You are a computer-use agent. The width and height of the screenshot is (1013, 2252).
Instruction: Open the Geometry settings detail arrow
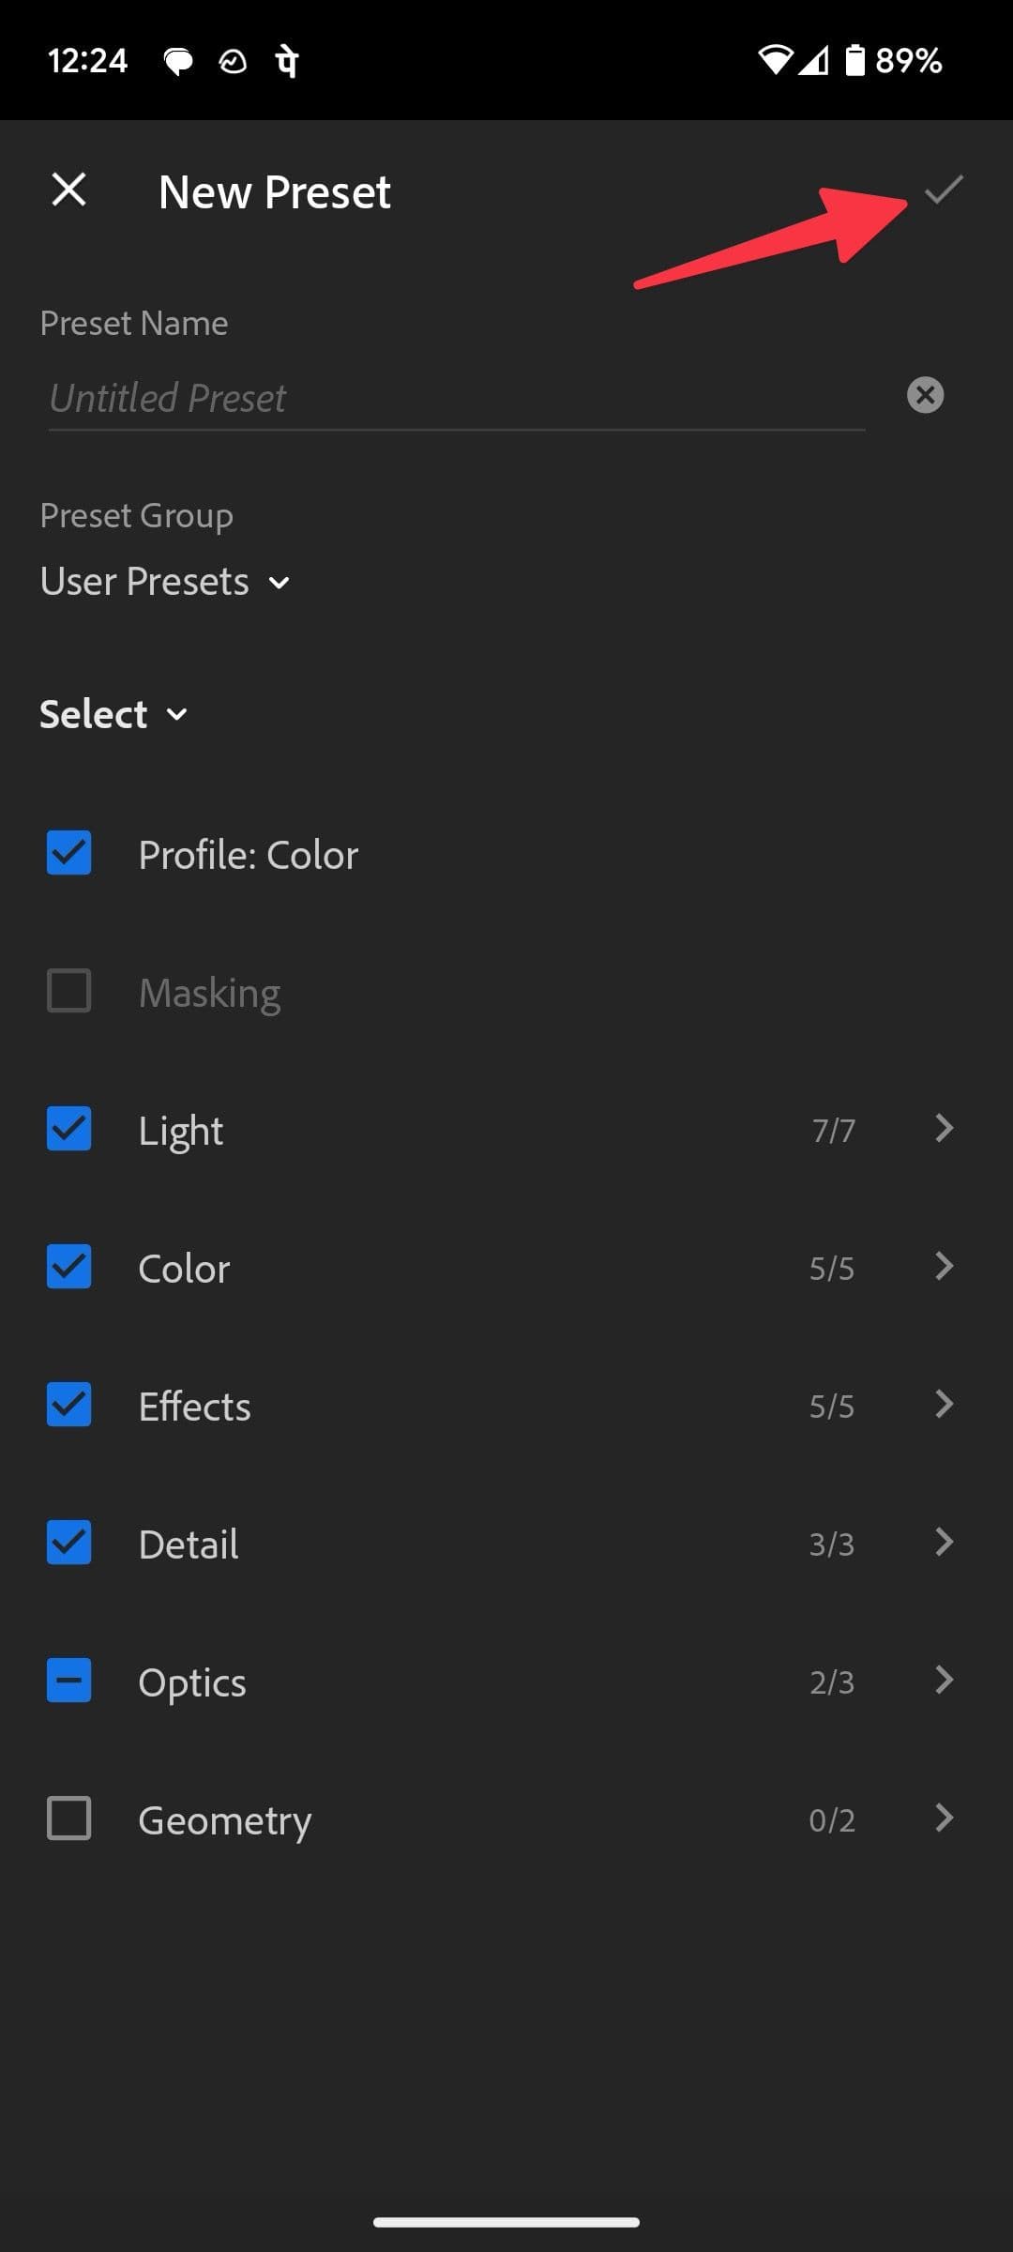944,1818
